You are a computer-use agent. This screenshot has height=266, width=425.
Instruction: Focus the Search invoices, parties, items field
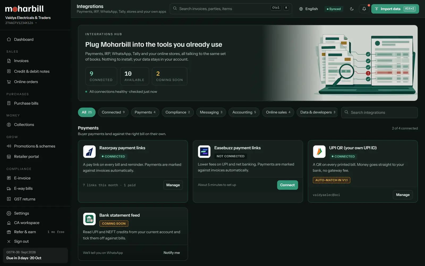coord(231,9)
